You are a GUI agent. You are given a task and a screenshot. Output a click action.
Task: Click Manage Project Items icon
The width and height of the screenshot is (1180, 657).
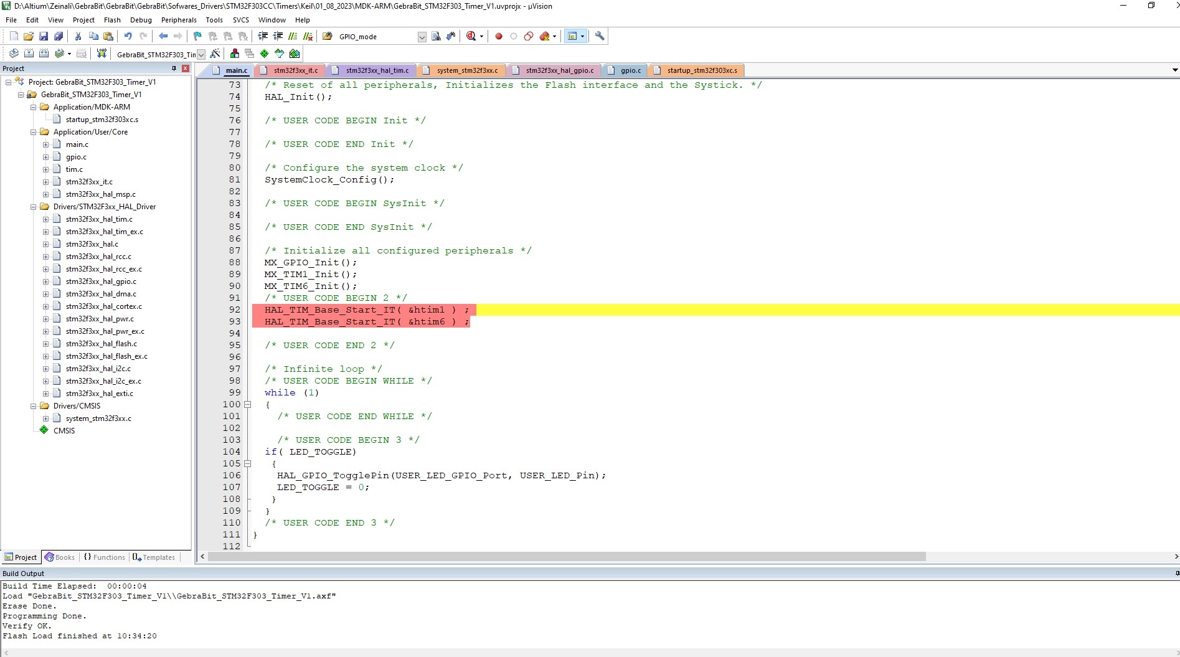(x=235, y=54)
